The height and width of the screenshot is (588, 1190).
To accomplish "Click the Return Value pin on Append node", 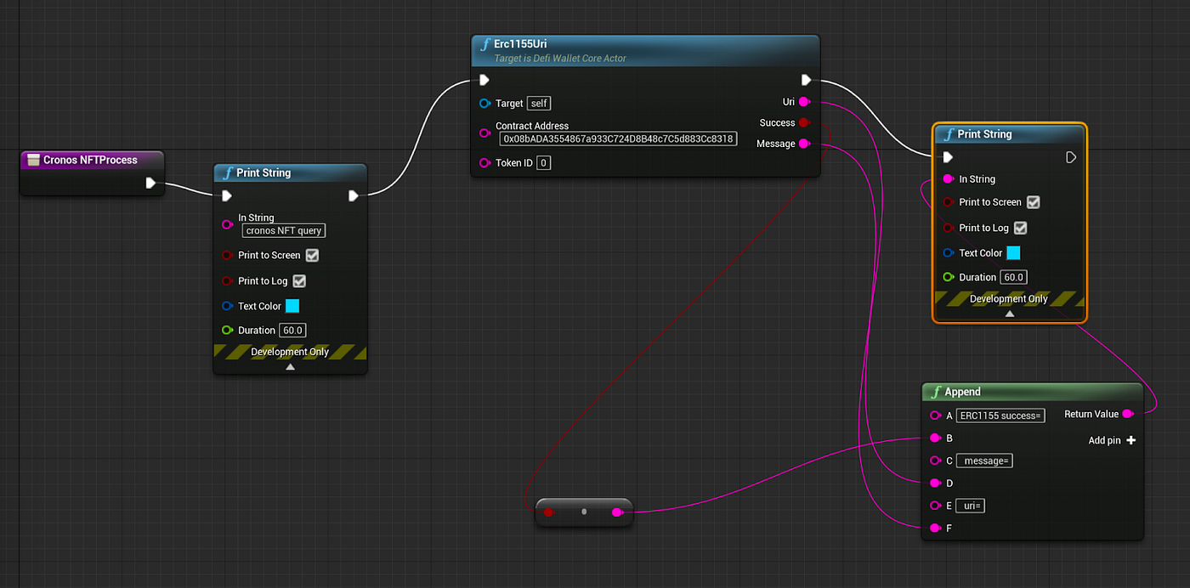I will pos(1129,414).
